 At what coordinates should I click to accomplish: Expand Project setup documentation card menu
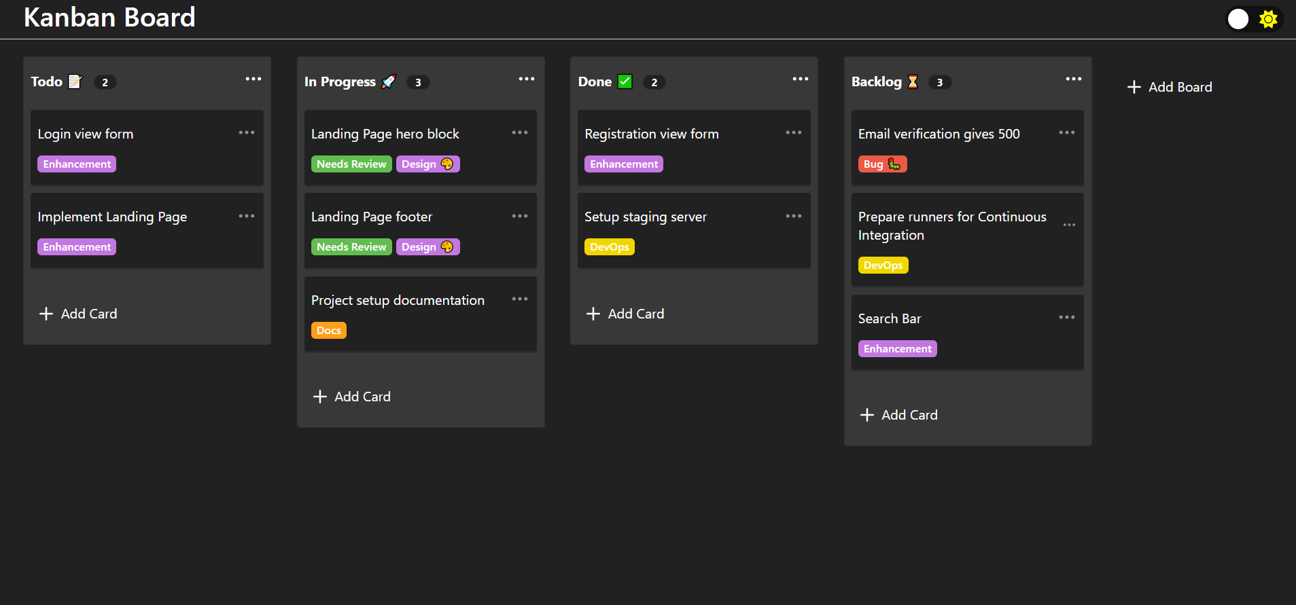tap(519, 299)
